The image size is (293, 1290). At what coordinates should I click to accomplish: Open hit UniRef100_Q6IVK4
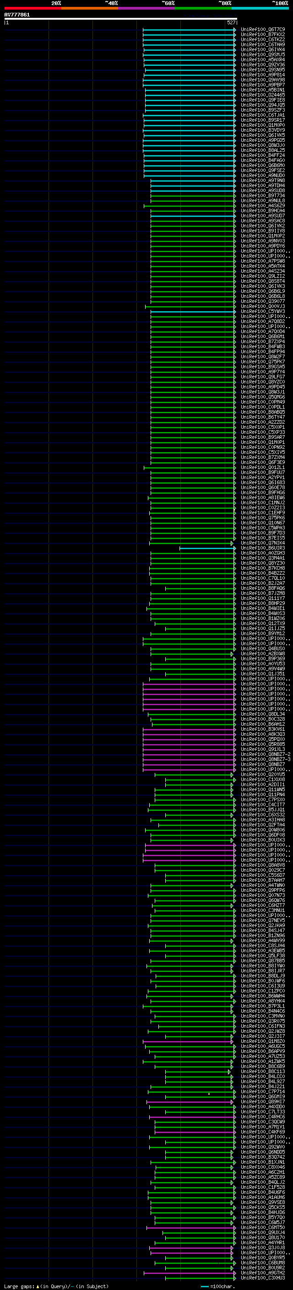click(x=263, y=49)
